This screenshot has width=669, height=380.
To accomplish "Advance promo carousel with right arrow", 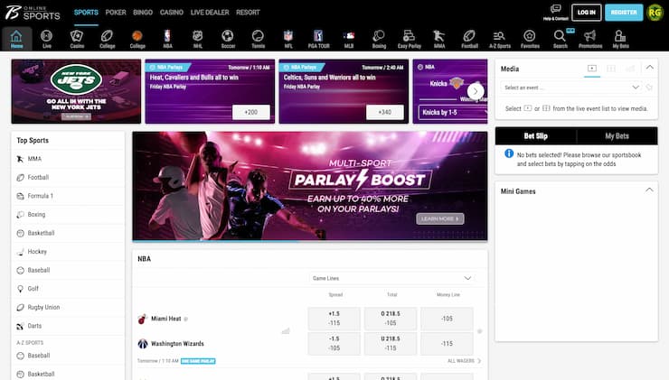I will tap(476, 91).
